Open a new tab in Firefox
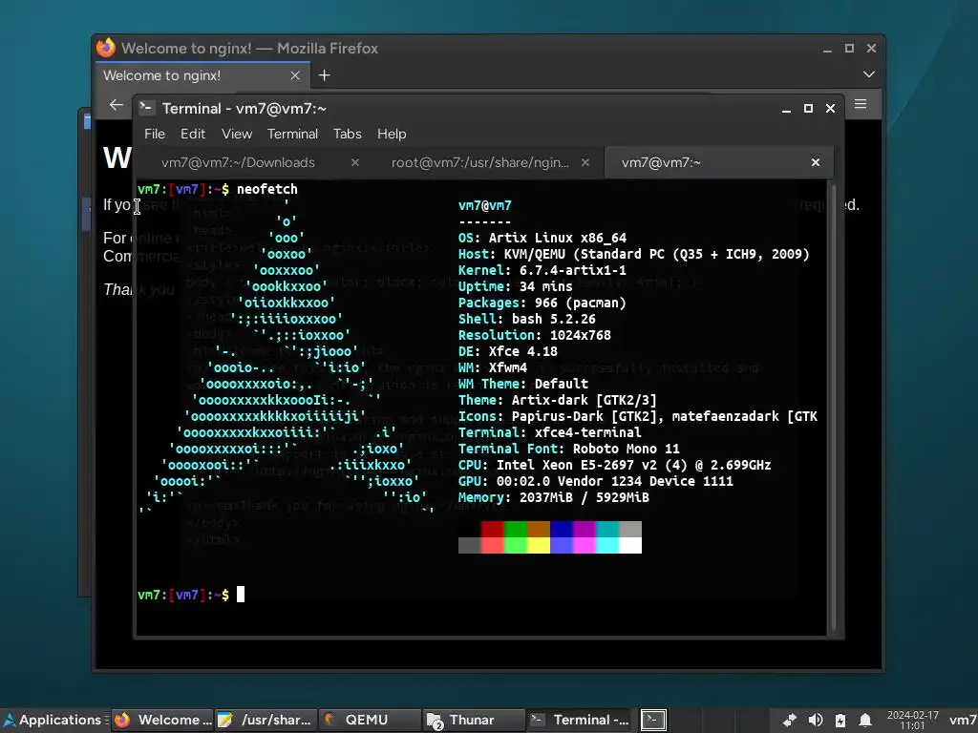This screenshot has height=733, width=978. (x=325, y=75)
